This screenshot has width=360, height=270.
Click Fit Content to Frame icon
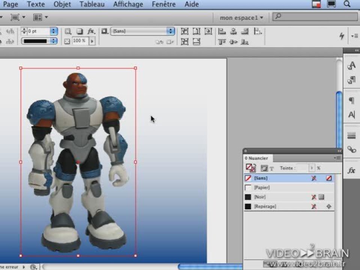(x=184, y=31)
